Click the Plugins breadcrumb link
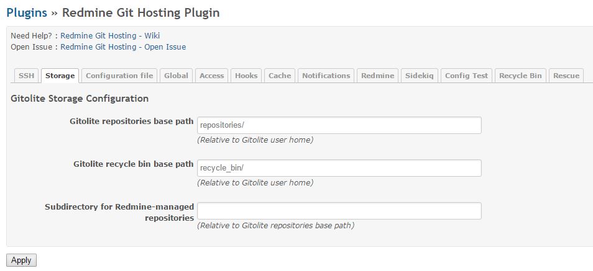 click(x=27, y=12)
